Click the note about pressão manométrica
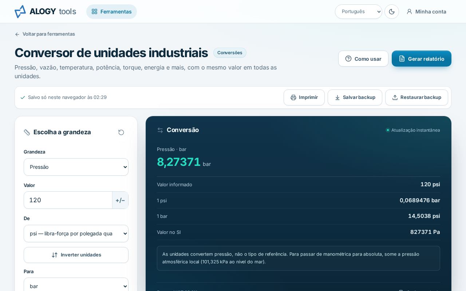Screen dimensions: 466x291 click(x=299, y=258)
